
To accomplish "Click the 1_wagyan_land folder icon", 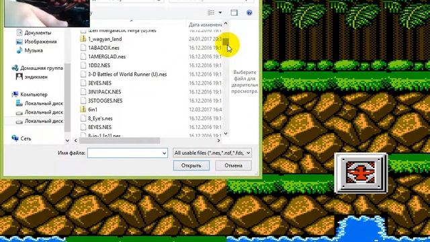I will click(83, 39).
